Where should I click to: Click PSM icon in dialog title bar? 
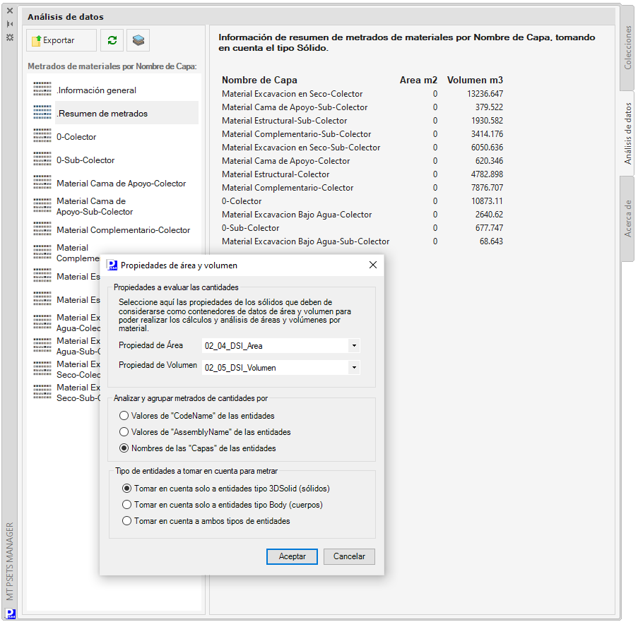(112, 265)
